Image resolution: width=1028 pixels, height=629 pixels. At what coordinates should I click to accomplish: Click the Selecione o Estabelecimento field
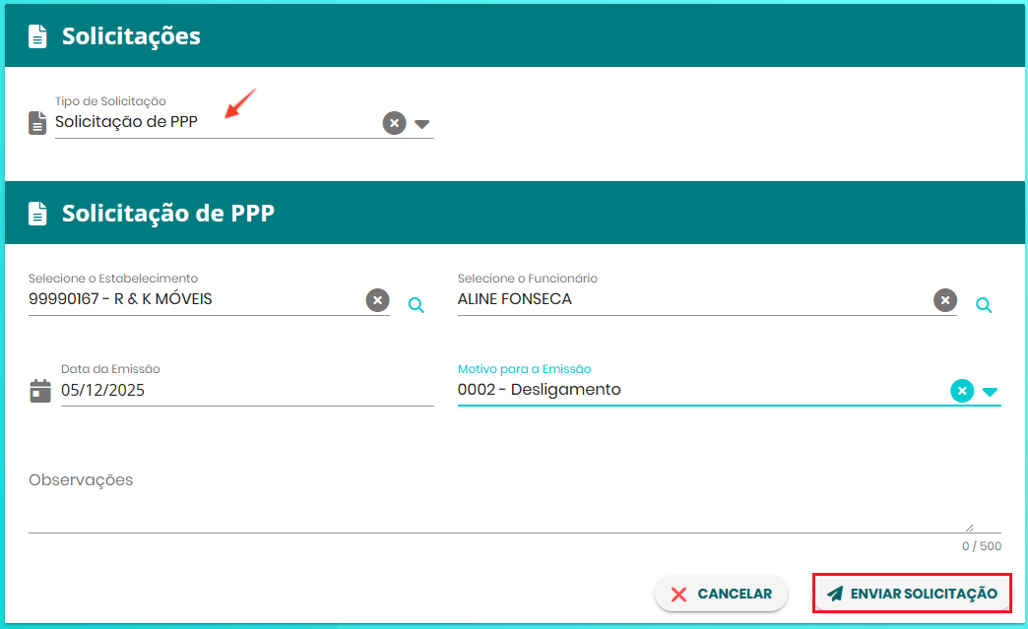click(x=209, y=299)
